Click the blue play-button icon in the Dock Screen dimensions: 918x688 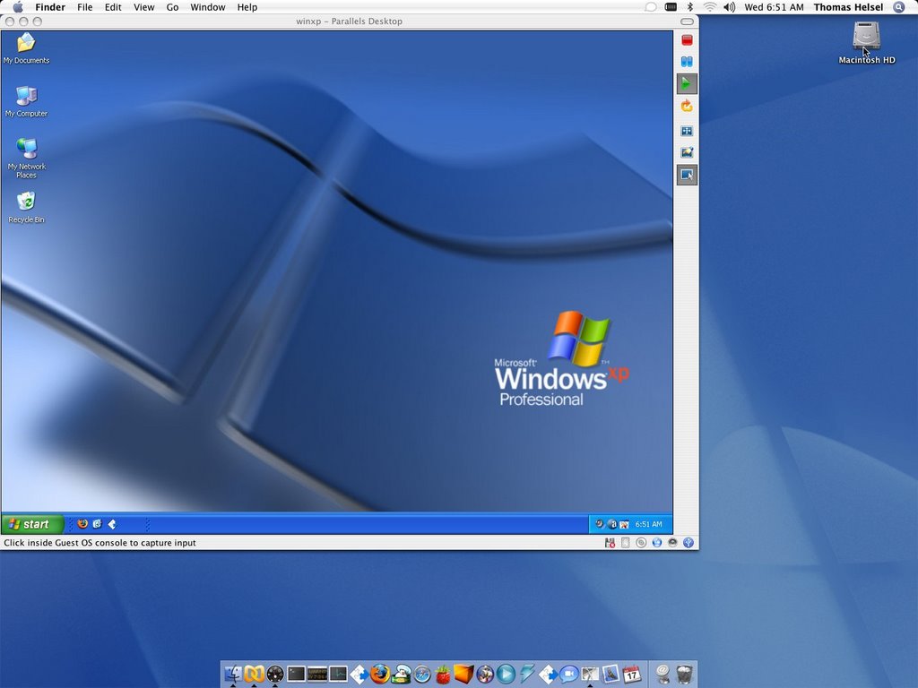coord(506,674)
